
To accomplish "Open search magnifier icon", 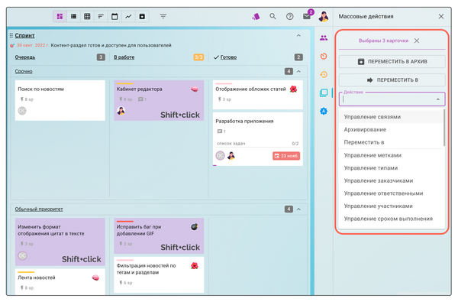I will (x=273, y=16).
